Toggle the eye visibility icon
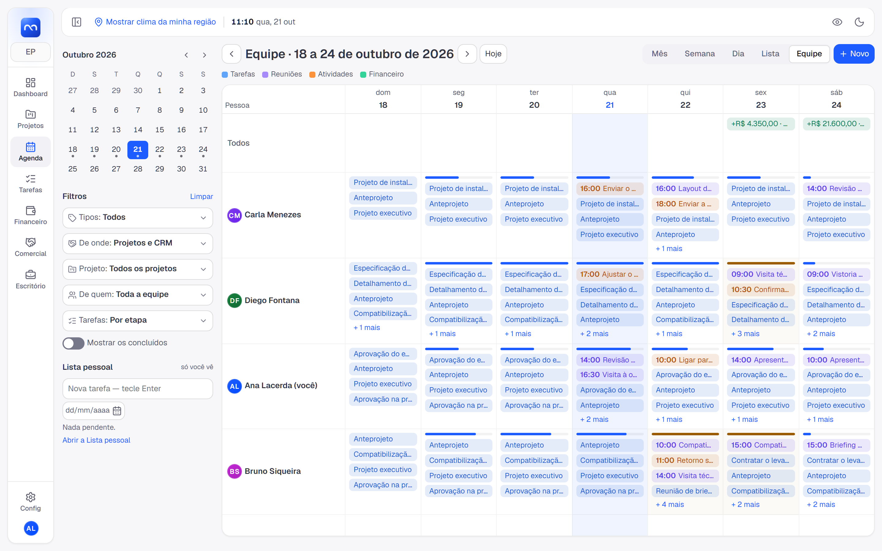 (837, 22)
